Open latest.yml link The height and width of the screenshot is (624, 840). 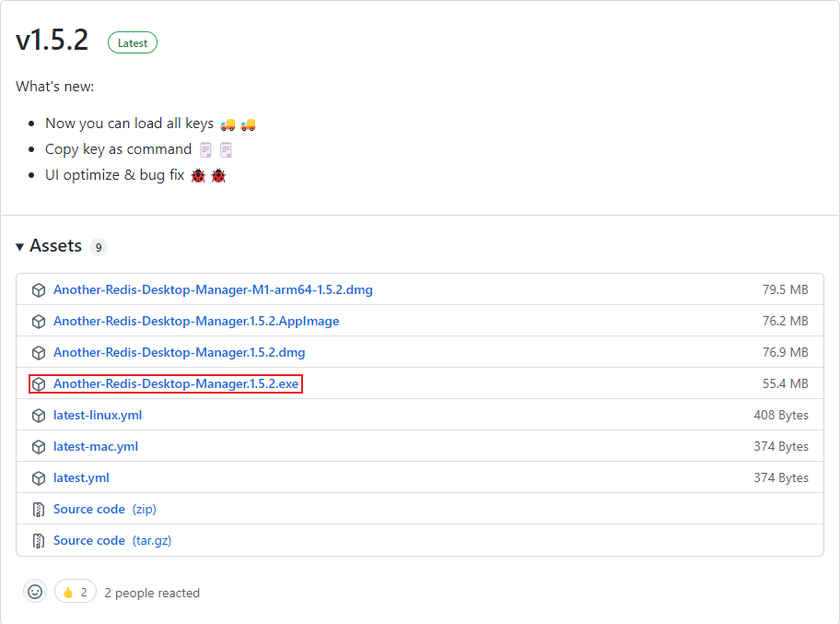pos(81,477)
